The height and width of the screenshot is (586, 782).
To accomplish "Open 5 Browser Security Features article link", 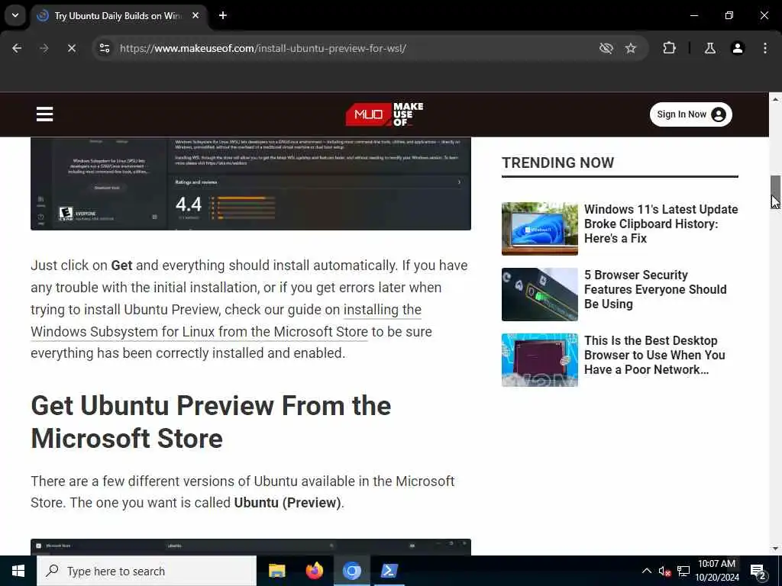I will click(x=655, y=289).
